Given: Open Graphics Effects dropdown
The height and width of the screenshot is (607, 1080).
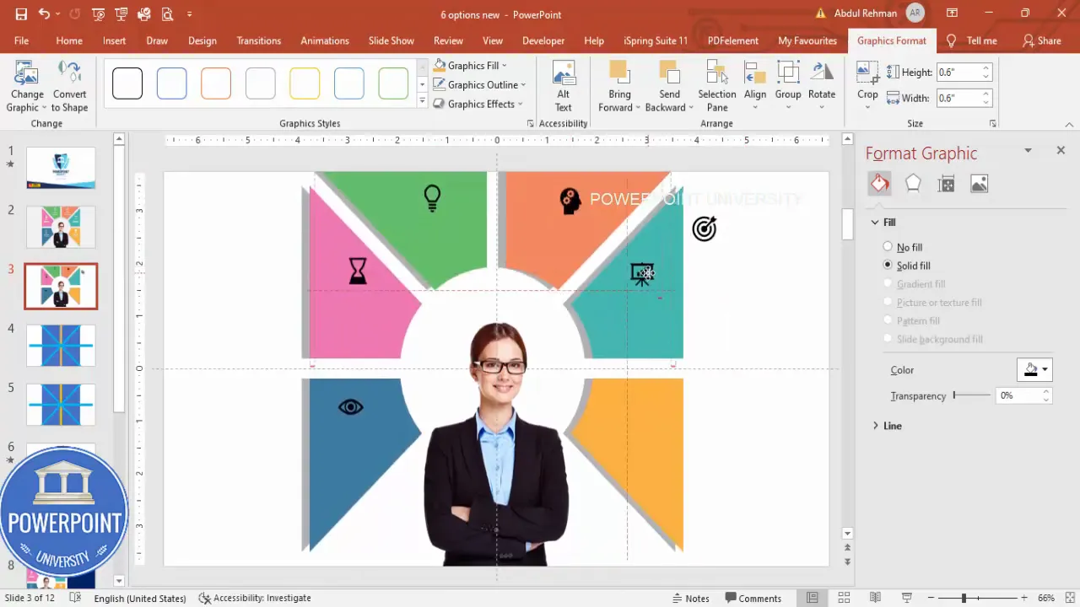Looking at the screenshot, I should (478, 104).
